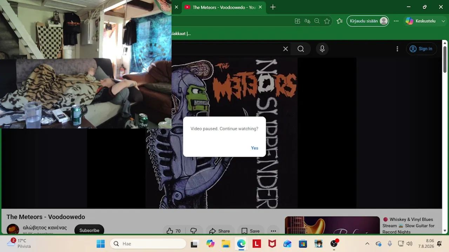Close the partially hidden previous browser tab

[176, 7]
